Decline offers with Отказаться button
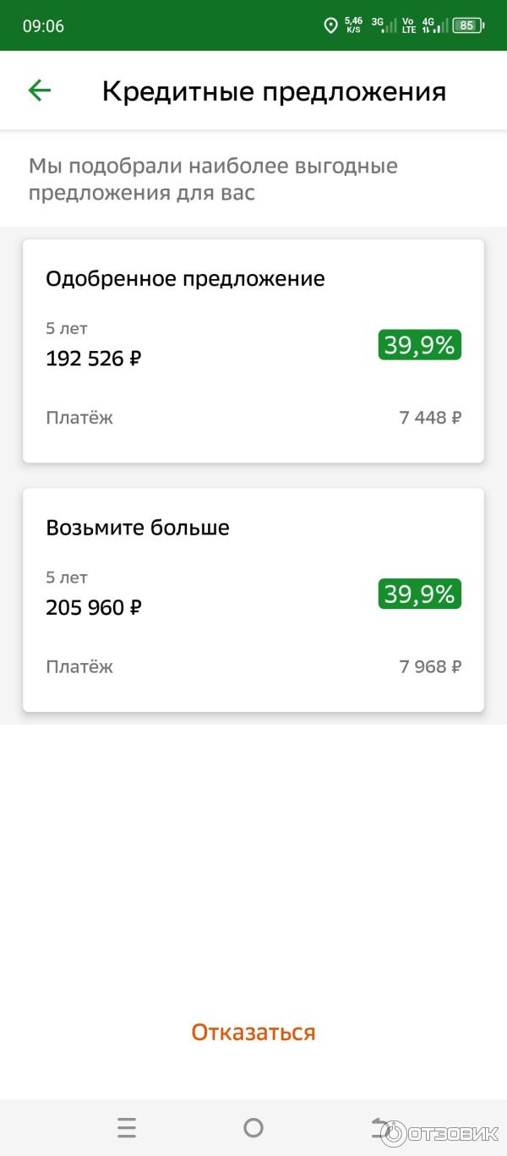 [x=253, y=1032]
